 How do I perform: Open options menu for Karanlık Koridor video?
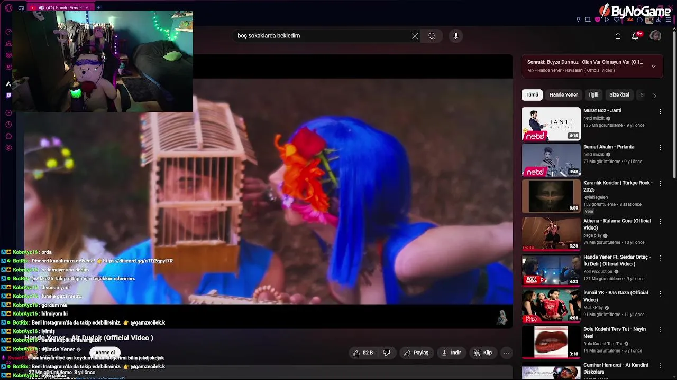pyautogui.click(x=660, y=184)
